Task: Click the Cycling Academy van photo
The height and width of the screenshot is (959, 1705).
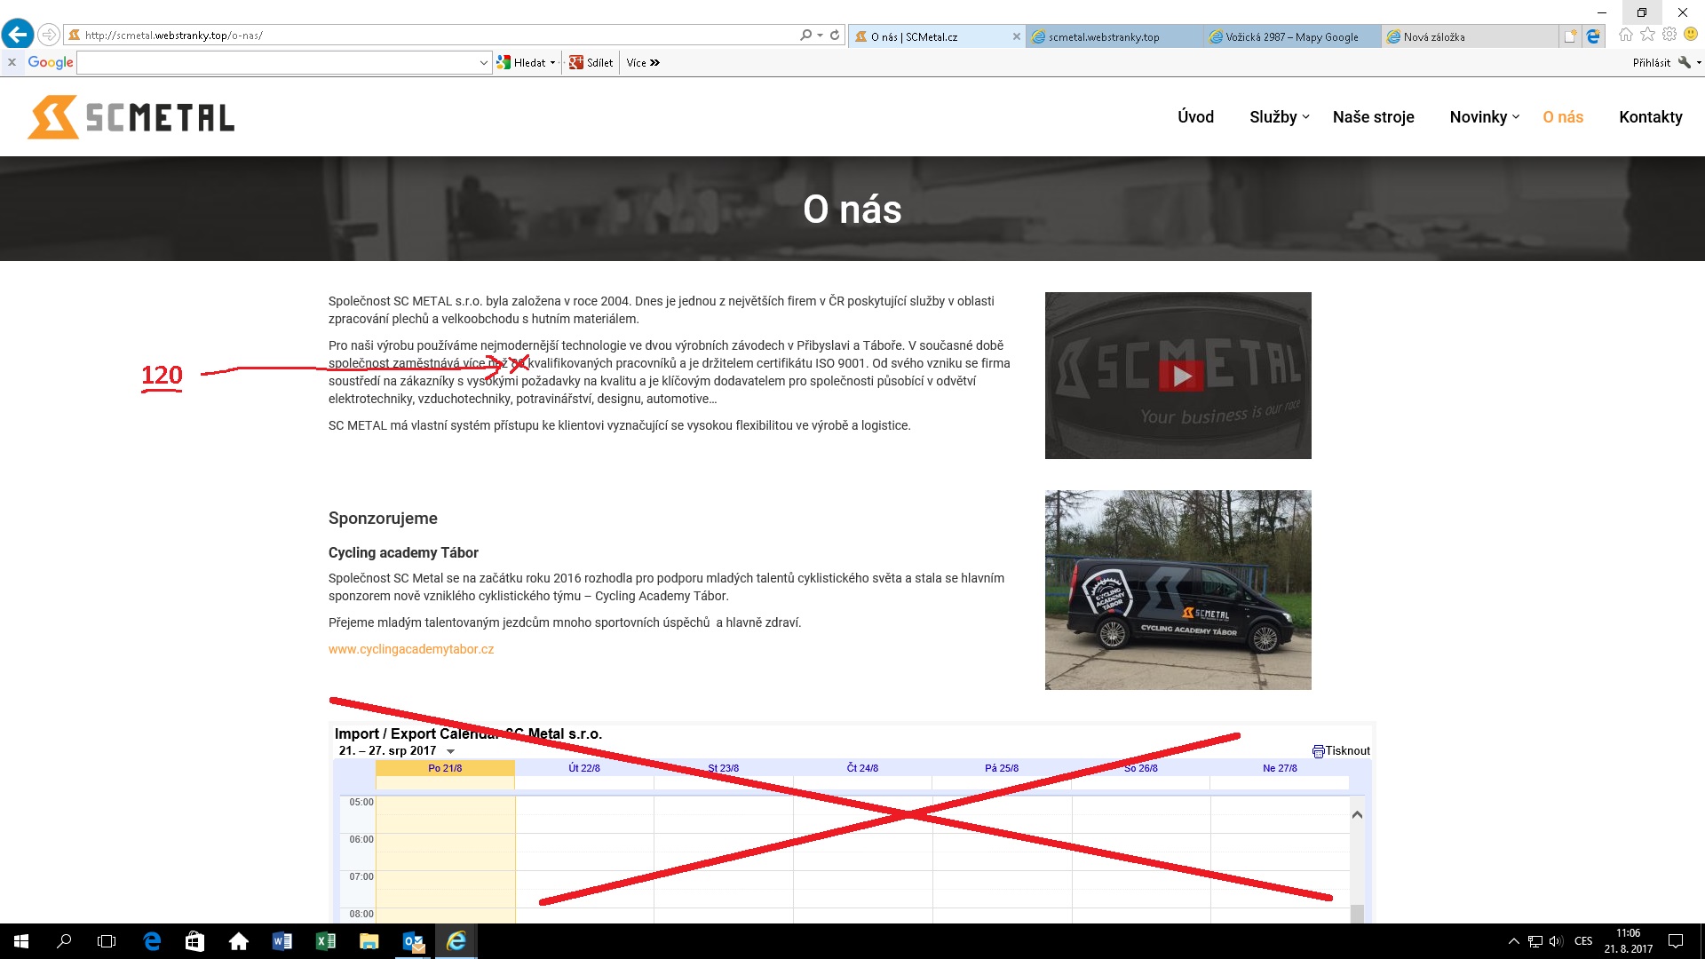Action: pos(1178,590)
